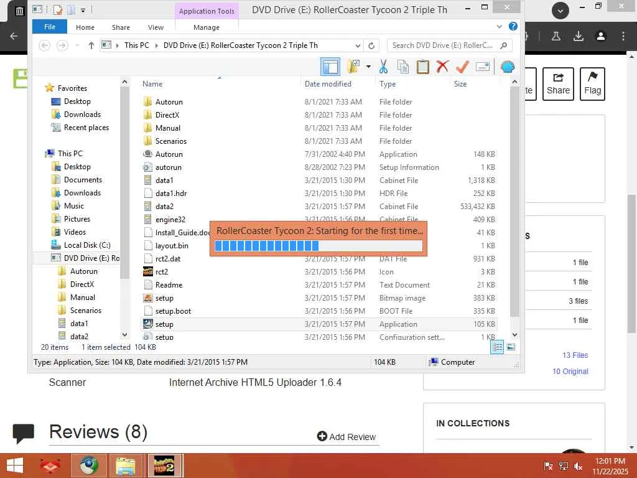Image resolution: width=637 pixels, height=478 pixels.
Task: Switch to the View ribbon tab
Action: tap(156, 27)
